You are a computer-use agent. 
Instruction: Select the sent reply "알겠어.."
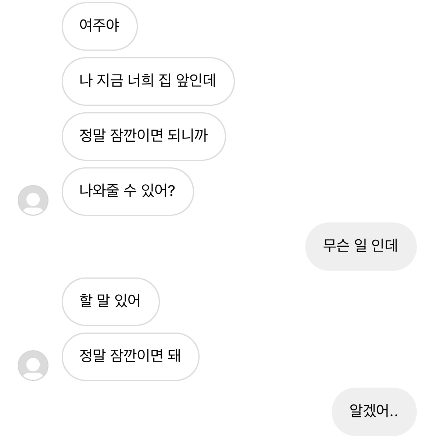374,412
